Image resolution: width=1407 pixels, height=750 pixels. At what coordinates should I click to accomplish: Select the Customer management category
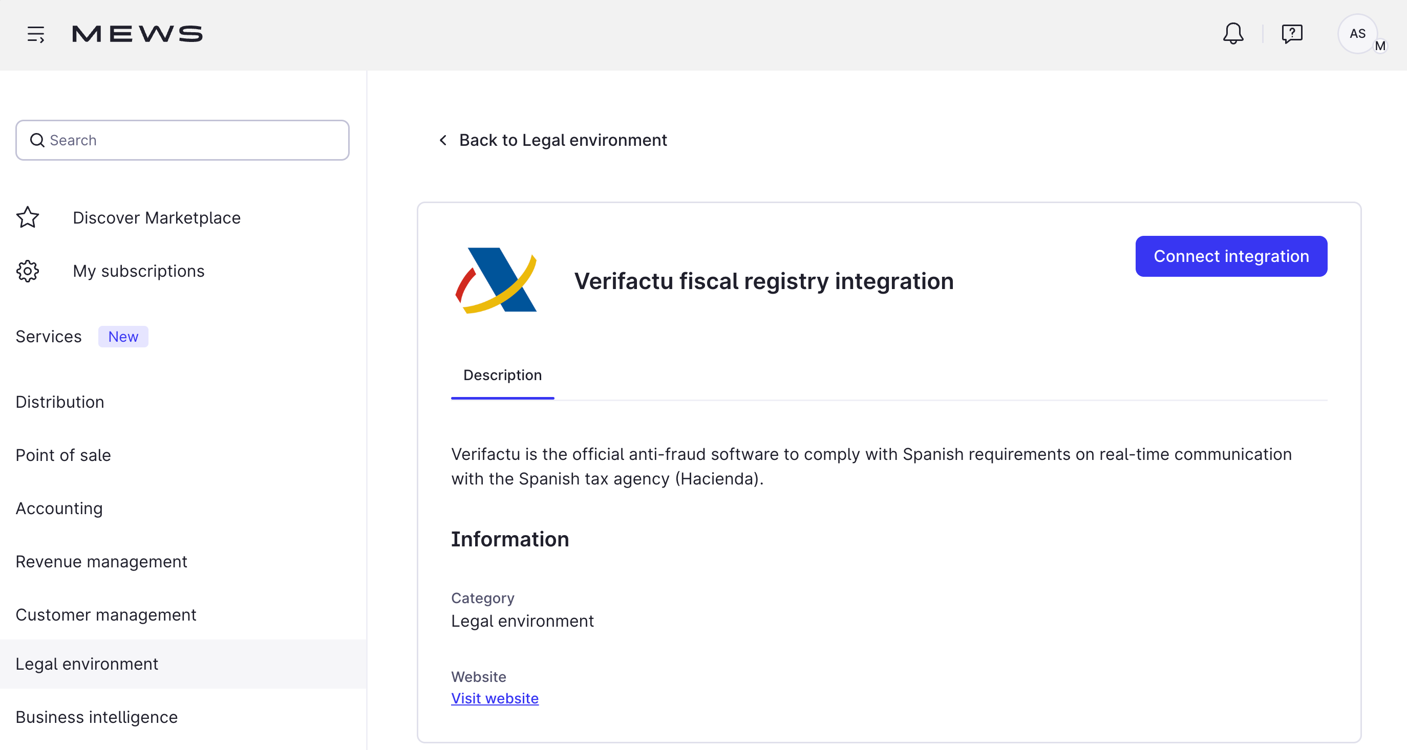[x=105, y=614]
